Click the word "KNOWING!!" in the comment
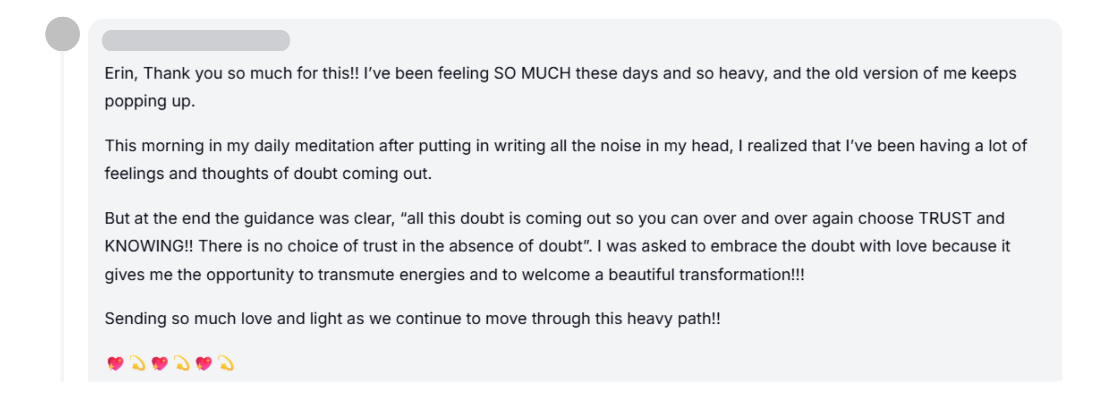1113x393 pixels. pyautogui.click(x=149, y=246)
